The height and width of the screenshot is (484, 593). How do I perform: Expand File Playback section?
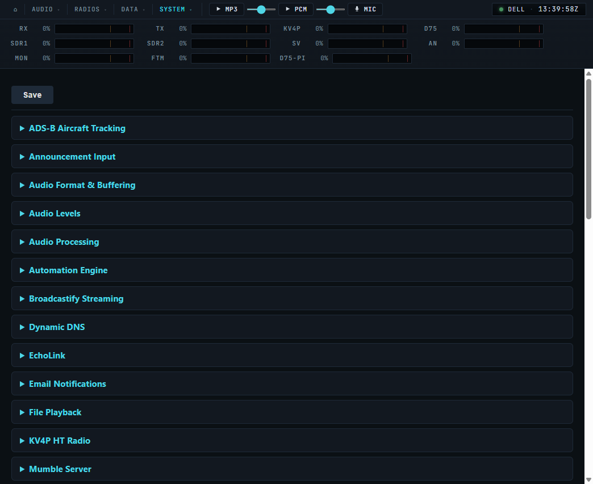pyautogui.click(x=292, y=412)
